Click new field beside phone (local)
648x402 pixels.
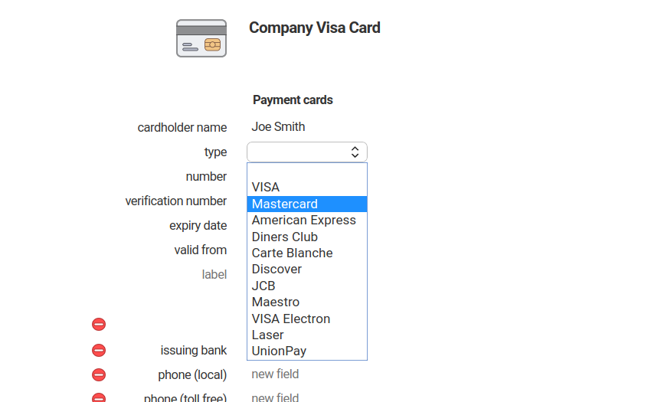pos(275,374)
